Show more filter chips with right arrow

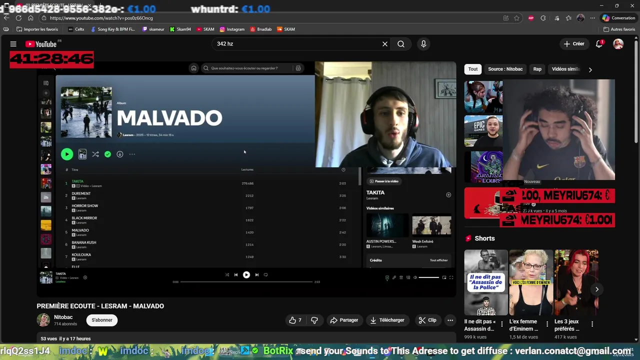pyautogui.click(x=590, y=69)
